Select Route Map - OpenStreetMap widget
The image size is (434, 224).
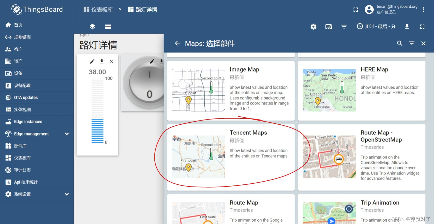click(x=362, y=157)
